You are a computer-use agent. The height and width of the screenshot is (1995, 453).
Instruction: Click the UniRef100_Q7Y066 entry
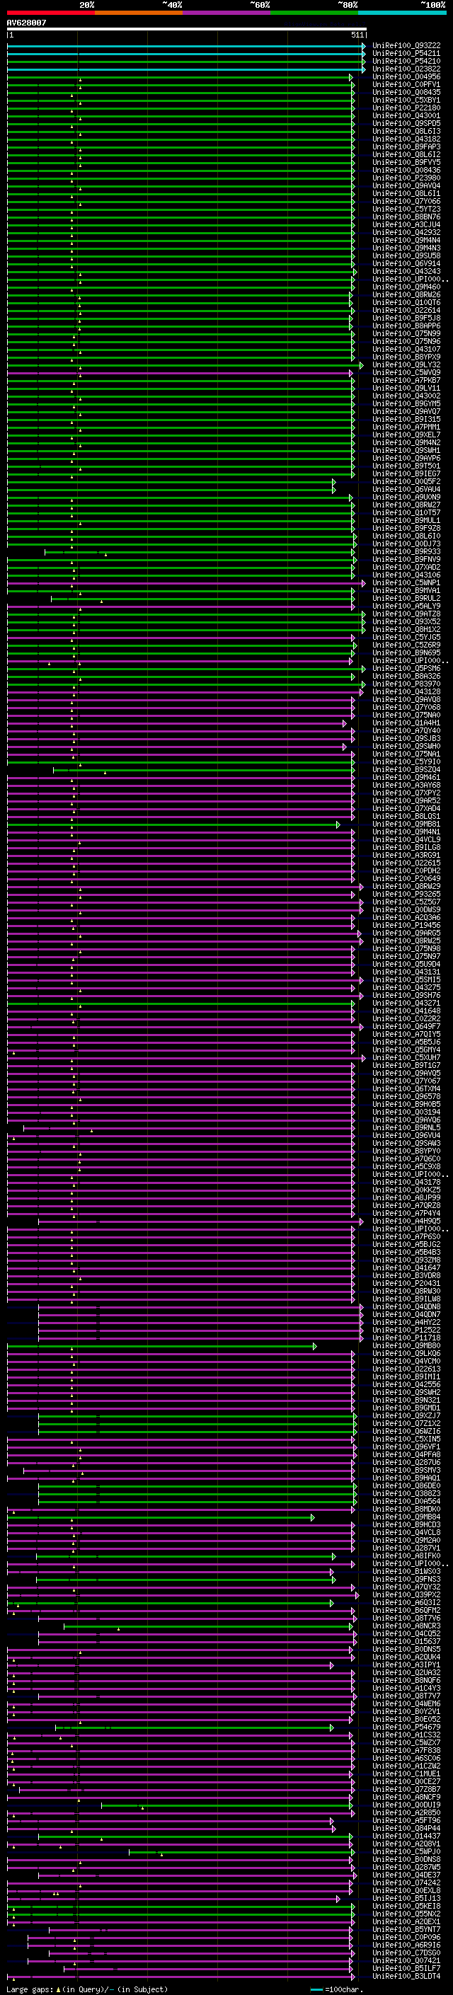406,202
